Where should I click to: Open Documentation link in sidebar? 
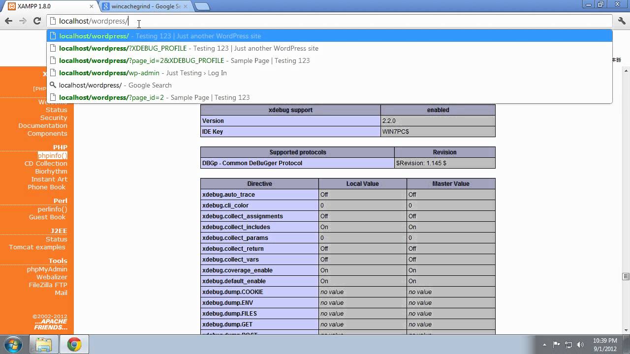(x=43, y=126)
